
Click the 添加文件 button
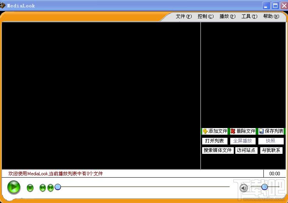tap(215, 131)
